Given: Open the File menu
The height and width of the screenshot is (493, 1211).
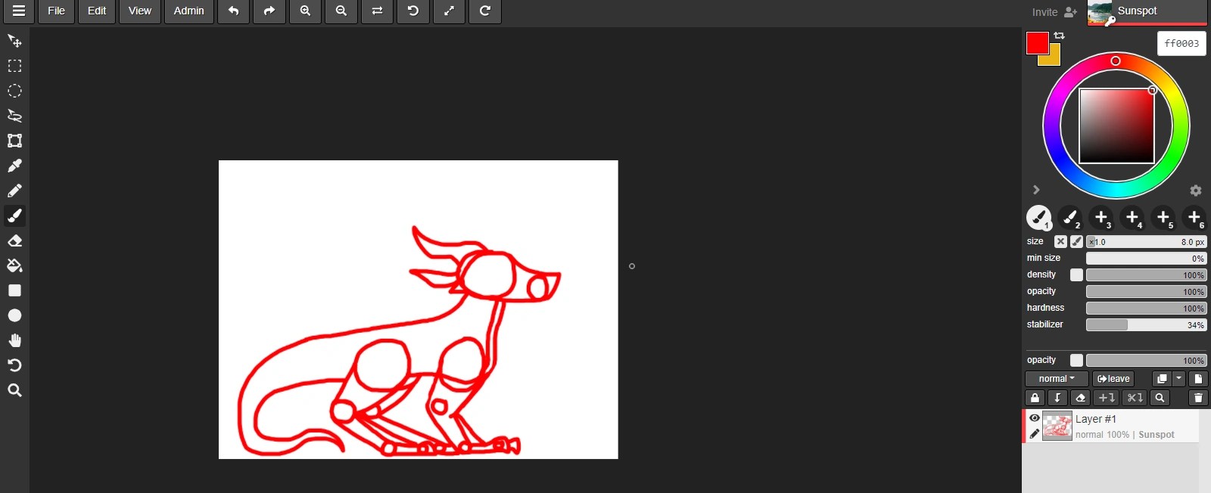Looking at the screenshot, I should click(56, 11).
